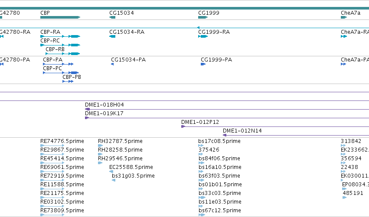The image size is (369, 217).
Task: Click the CG15034 gene label
Action: [x=121, y=13]
